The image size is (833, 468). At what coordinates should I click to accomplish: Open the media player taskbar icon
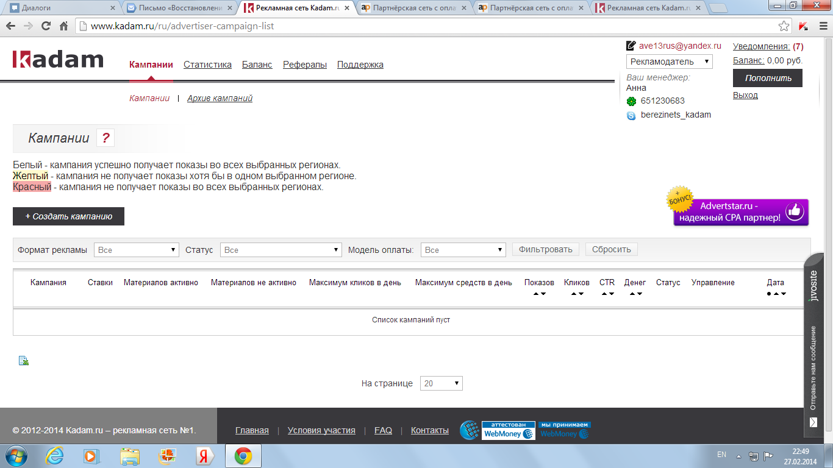click(91, 456)
